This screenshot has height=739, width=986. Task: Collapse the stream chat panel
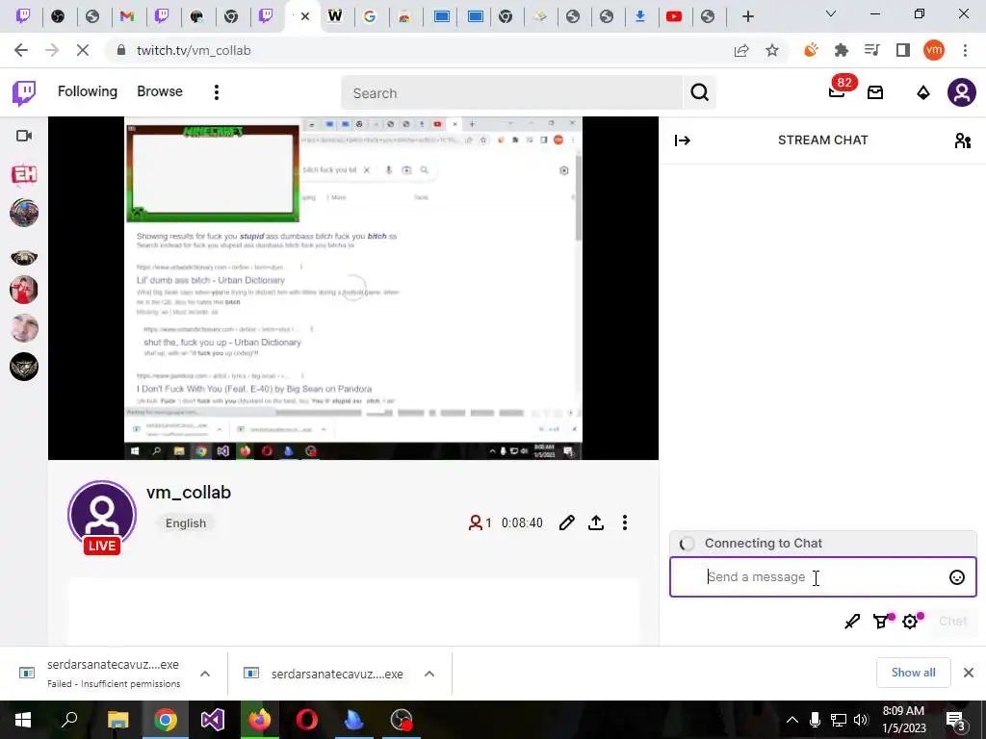pyautogui.click(x=683, y=140)
